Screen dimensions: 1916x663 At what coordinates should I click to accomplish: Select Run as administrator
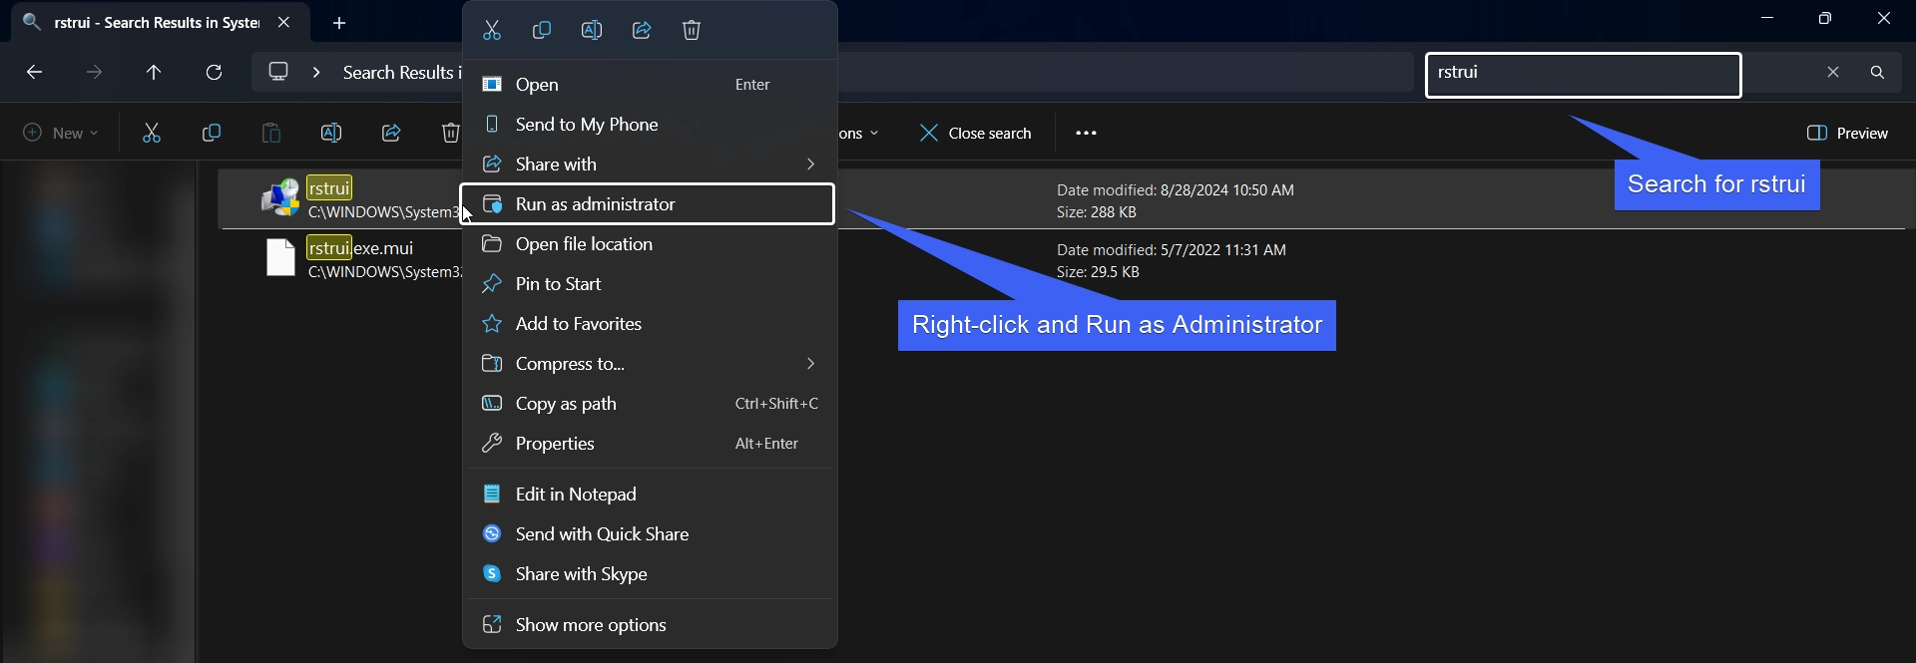[649, 204]
